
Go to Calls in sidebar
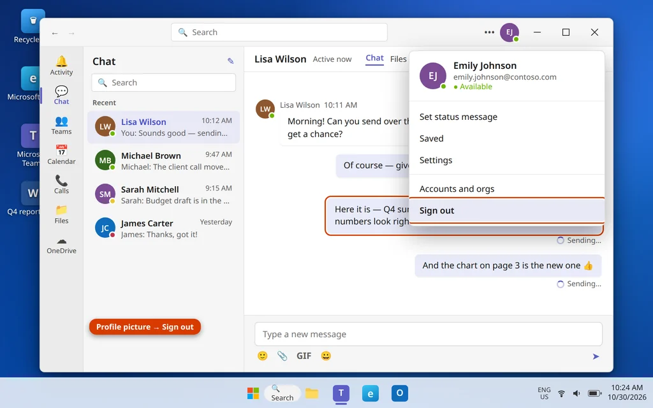[61, 184]
